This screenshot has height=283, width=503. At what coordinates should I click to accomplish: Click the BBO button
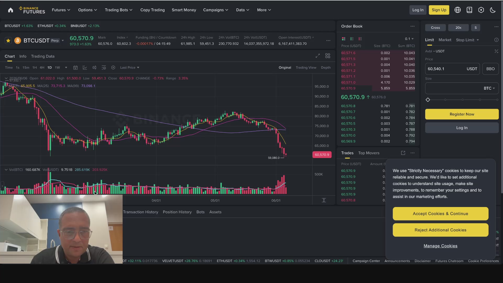tap(490, 69)
